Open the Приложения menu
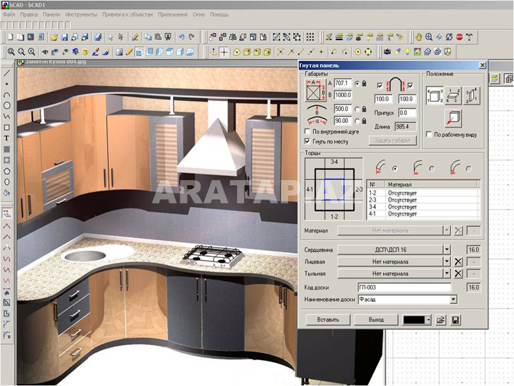 coord(172,15)
